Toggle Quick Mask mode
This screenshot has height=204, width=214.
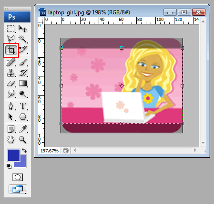(x=18, y=177)
